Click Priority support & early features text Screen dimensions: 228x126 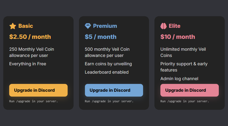[x=184, y=67]
